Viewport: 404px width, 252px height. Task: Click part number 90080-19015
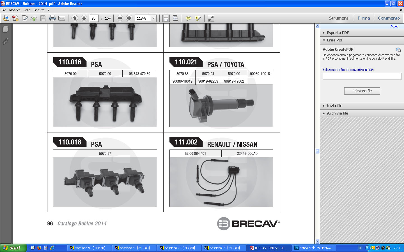pos(260,74)
